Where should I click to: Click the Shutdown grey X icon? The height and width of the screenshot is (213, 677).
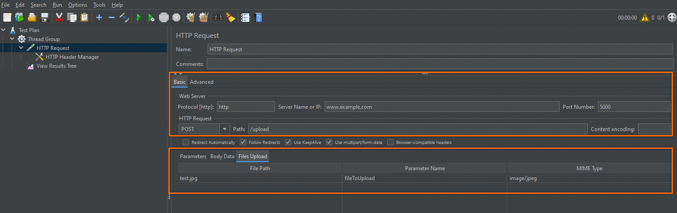176,17
